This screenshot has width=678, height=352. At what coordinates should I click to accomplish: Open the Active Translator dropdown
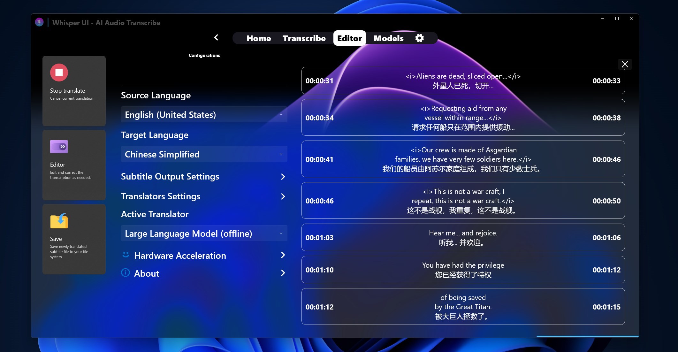pos(204,233)
